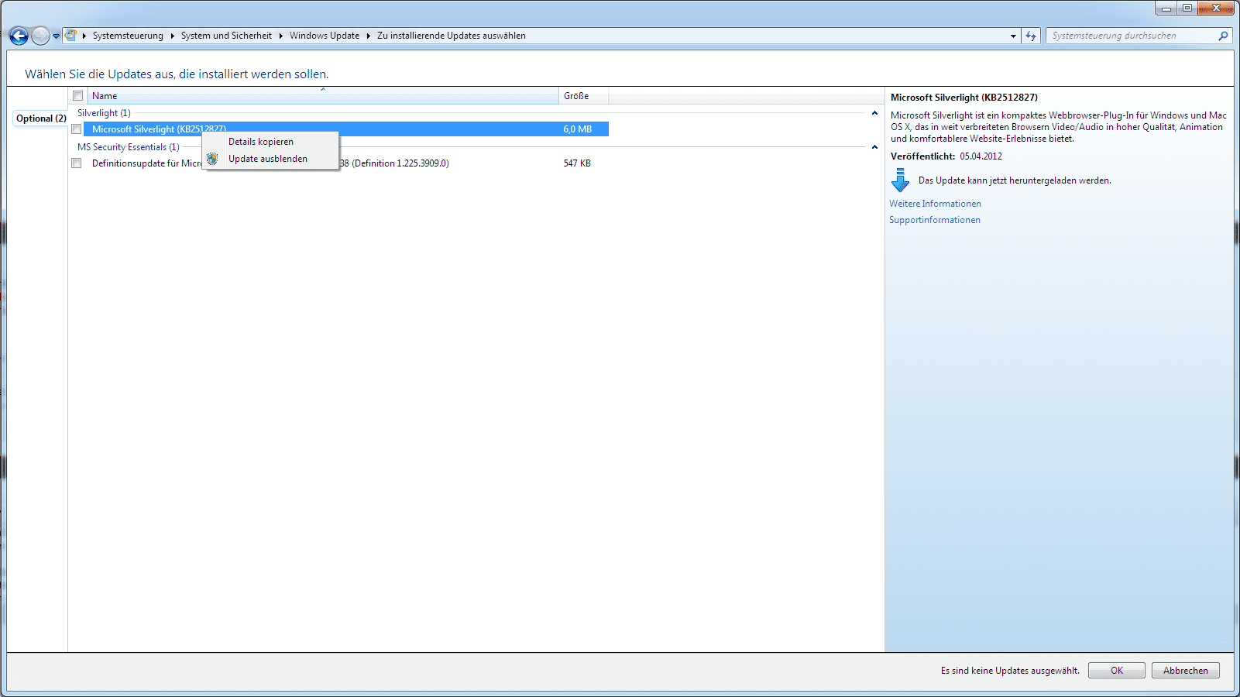Open breadcrumb arrow after System und Sicherheit

click(x=280, y=36)
